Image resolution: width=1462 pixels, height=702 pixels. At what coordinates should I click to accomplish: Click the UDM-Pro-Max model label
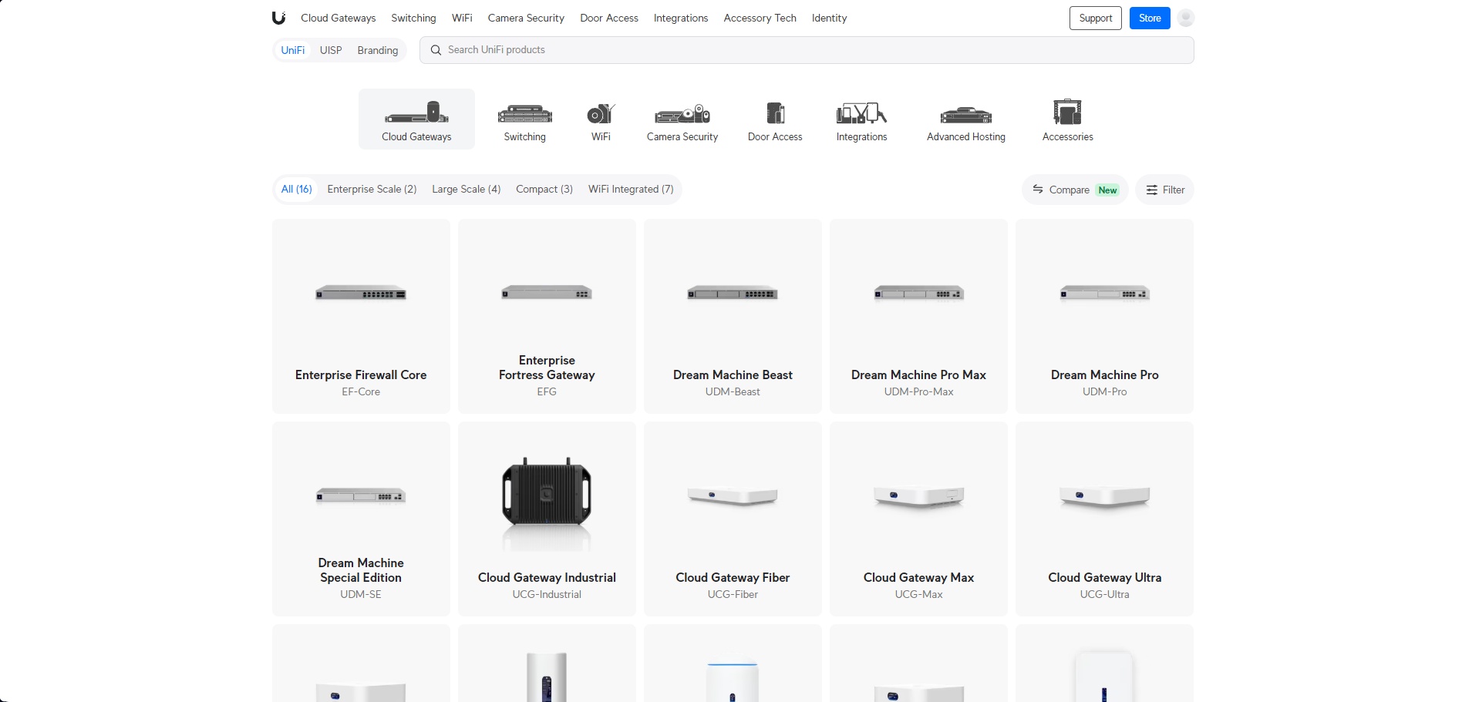919,391
